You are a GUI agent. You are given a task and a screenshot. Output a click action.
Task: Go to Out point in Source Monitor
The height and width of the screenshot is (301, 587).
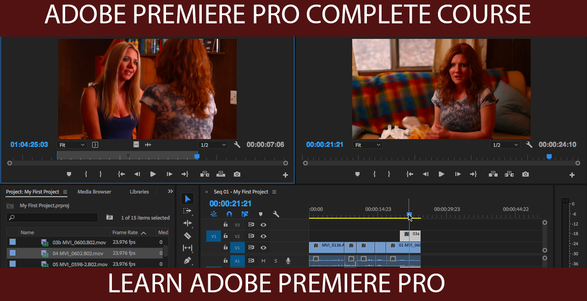tap(185, 174)
